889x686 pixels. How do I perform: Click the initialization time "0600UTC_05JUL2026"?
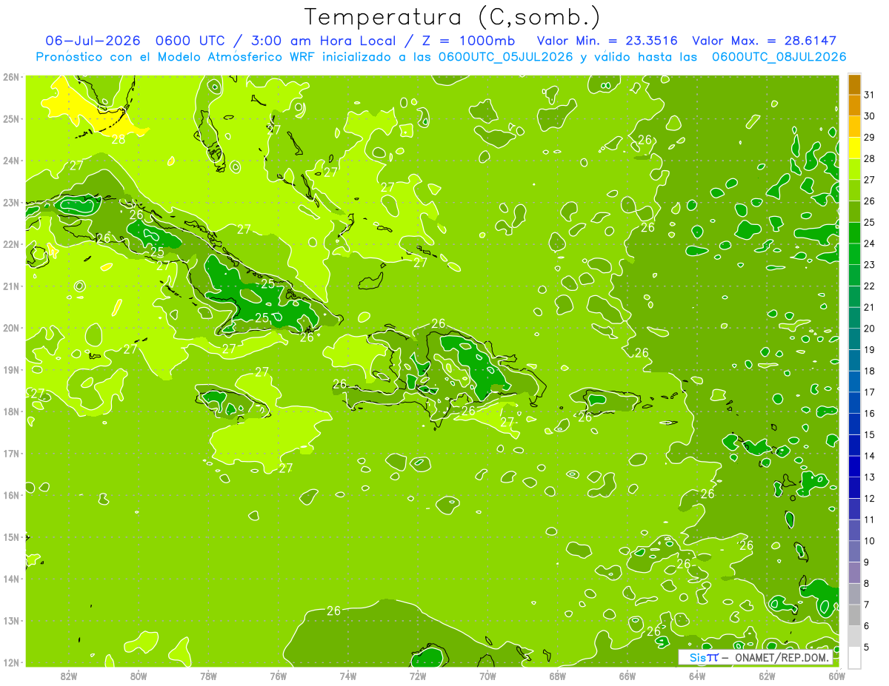505,57
